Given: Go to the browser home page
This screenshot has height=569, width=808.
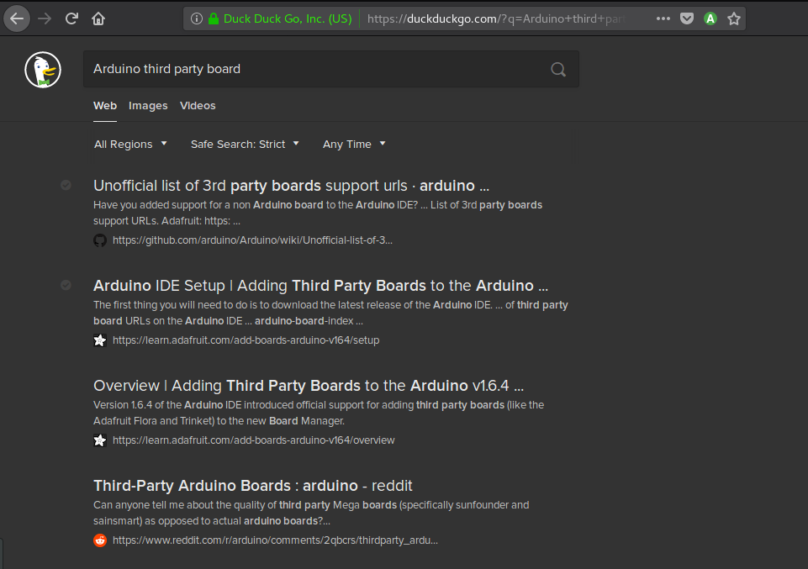Looking at the screenshot, I should [x=98, y=18].
